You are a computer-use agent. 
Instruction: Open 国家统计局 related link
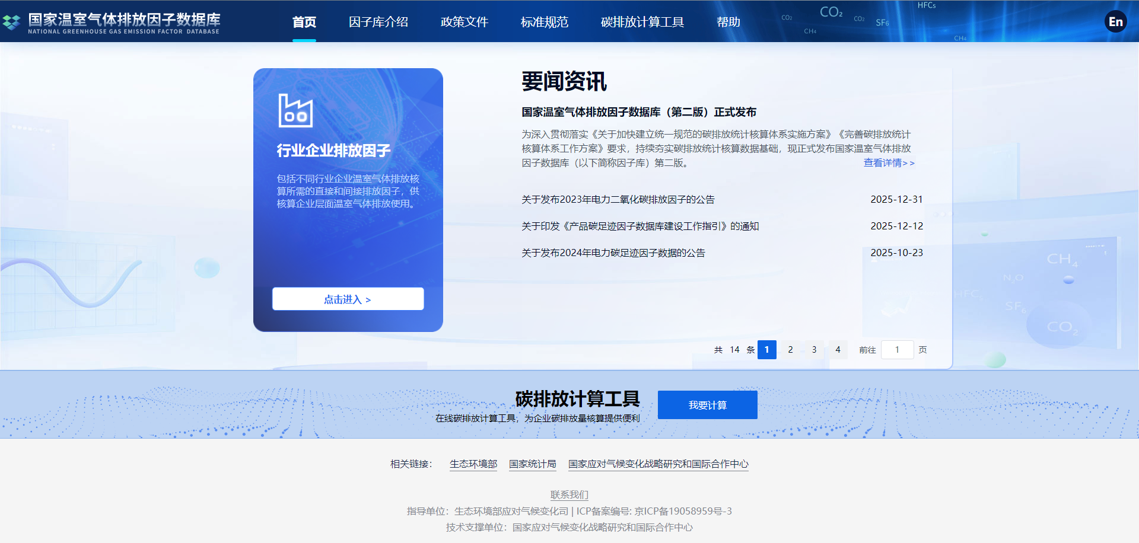click(x=533, y=464)
